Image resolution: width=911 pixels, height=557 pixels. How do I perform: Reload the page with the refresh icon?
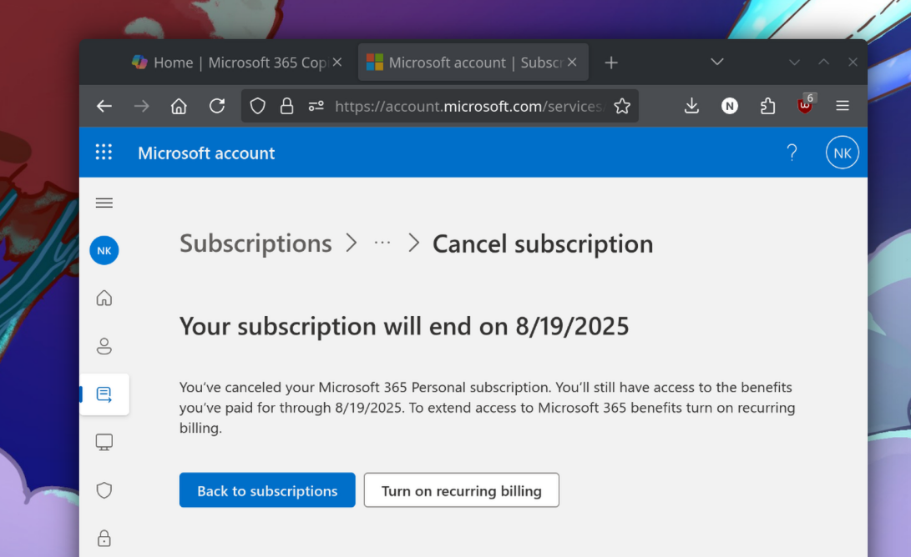[217, 106]
